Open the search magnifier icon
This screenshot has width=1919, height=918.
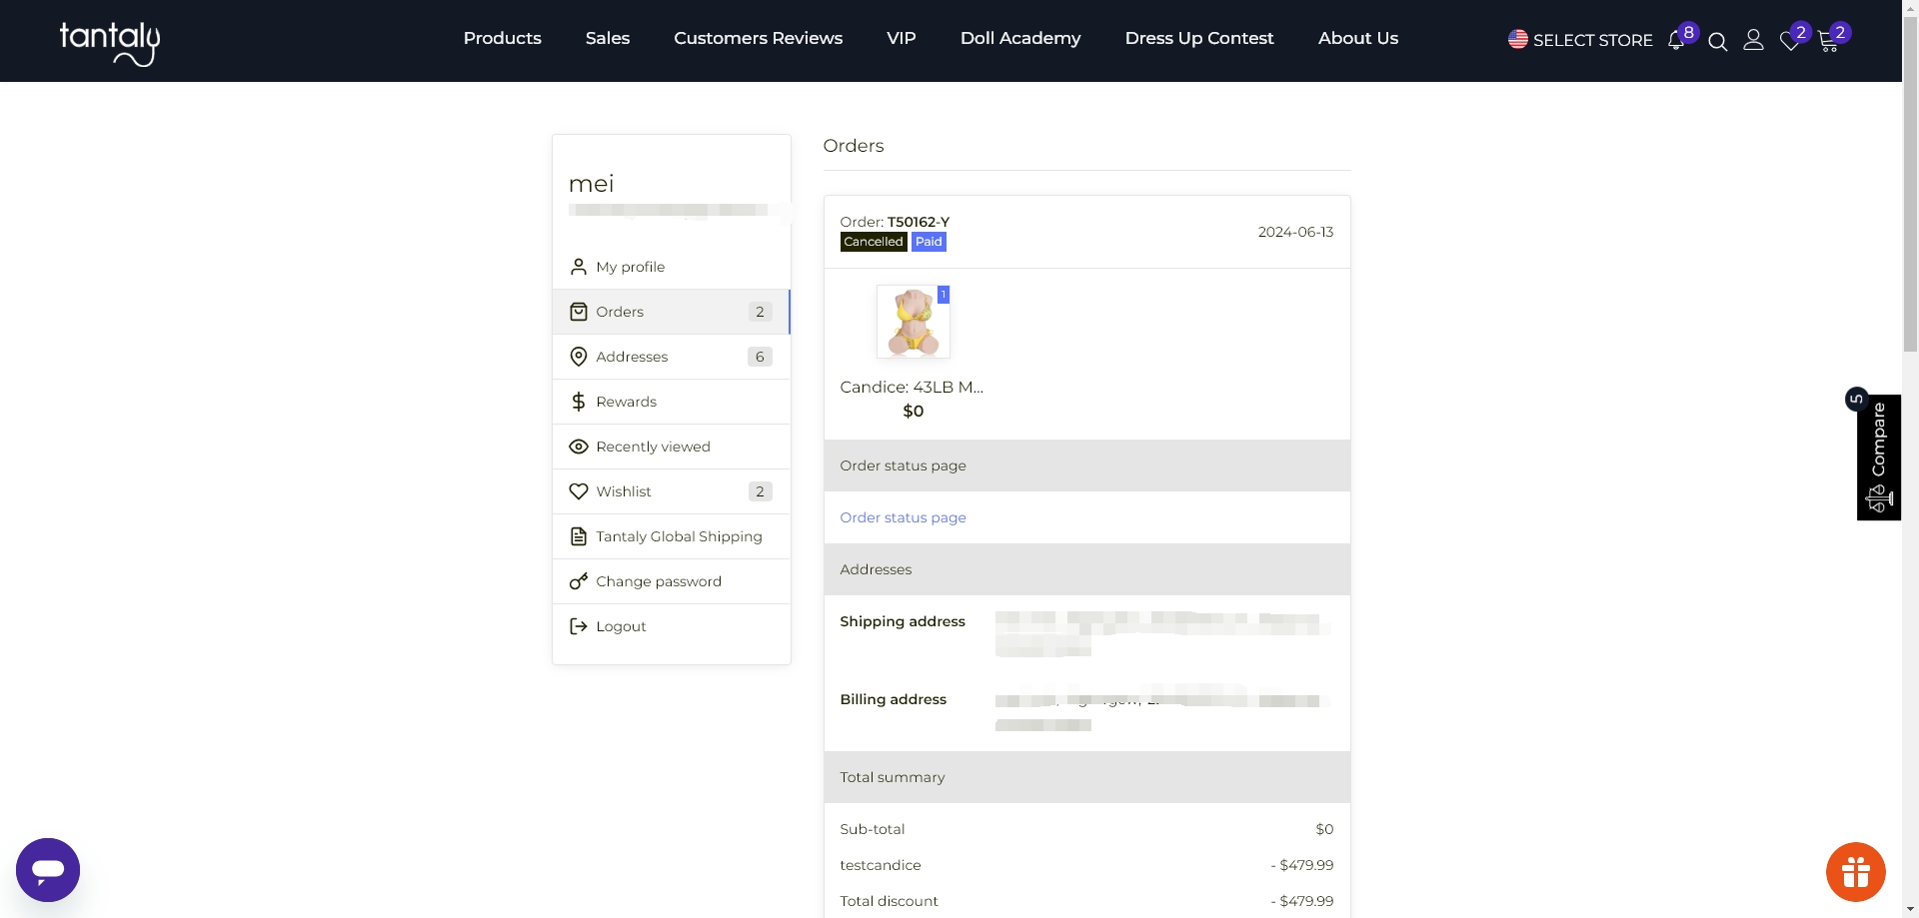click(x=1718, y=42)
